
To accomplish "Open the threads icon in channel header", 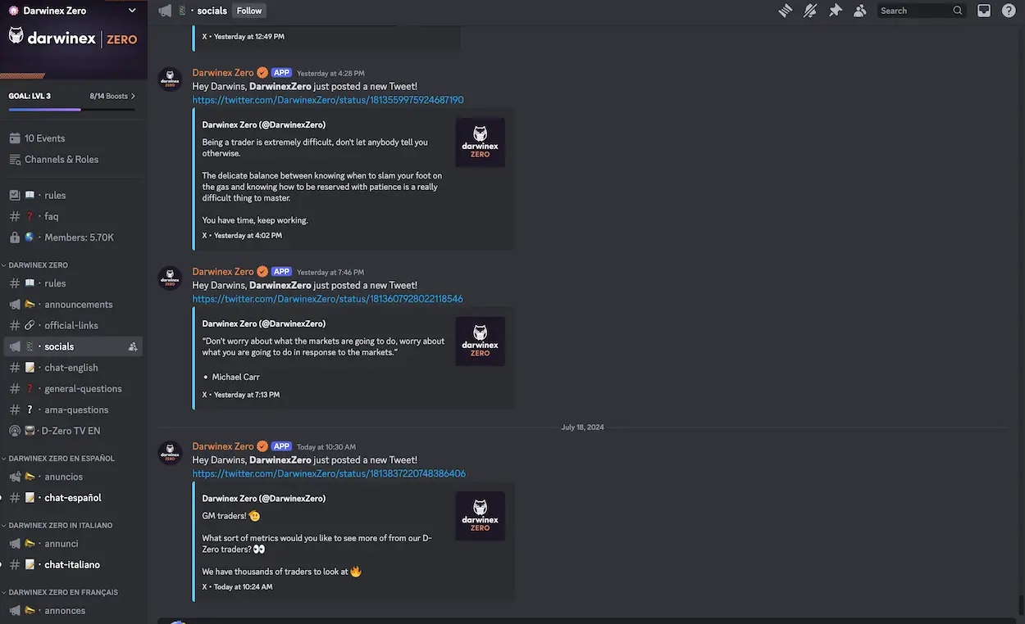I will click(x=785, y=10).
